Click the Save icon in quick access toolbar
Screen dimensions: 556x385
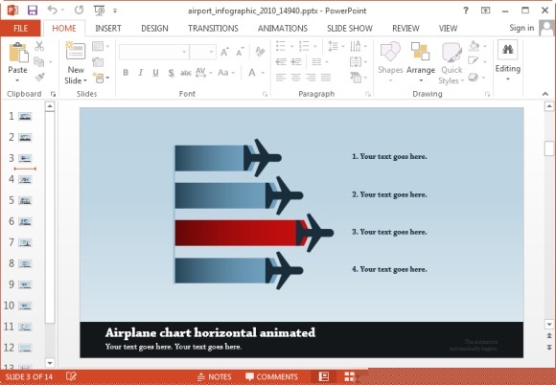(x=33, y=11)
